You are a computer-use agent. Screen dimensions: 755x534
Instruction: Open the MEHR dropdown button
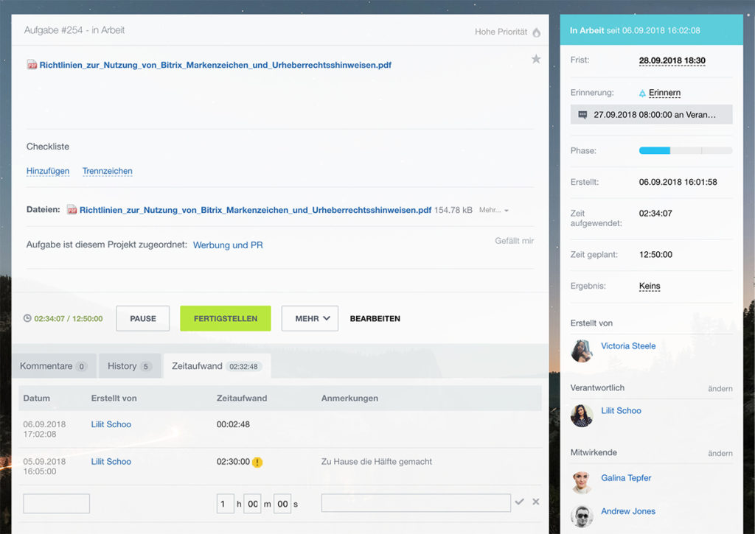coord(310,318)
